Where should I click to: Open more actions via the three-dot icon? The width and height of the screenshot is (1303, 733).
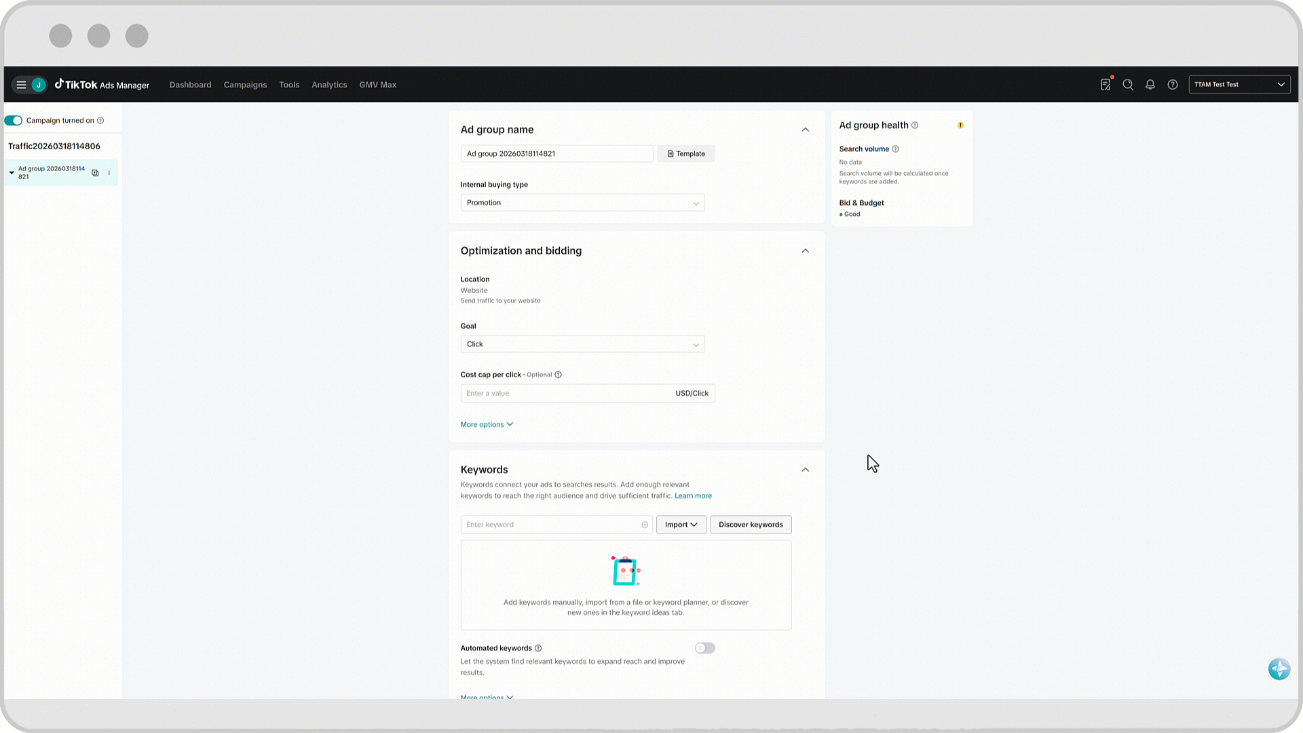[109, 172]
